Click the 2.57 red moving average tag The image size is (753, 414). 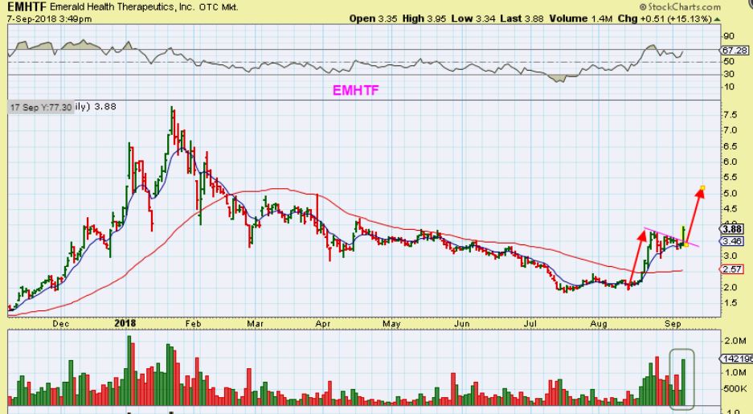[733, 269]
